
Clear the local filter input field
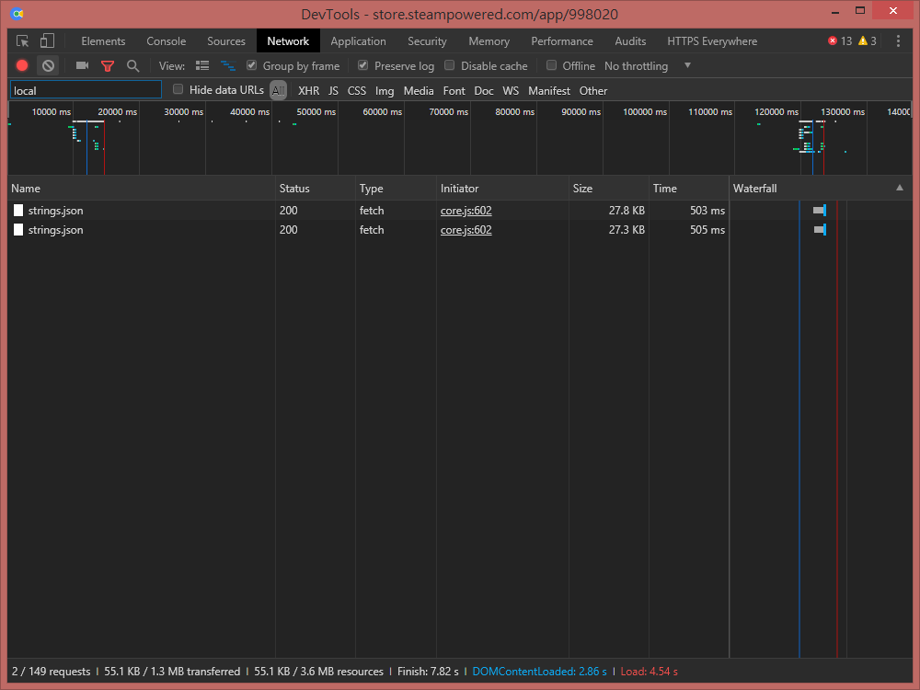(85, 90)
